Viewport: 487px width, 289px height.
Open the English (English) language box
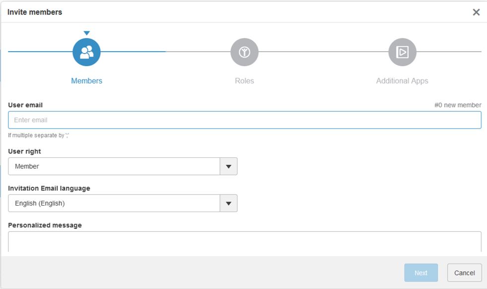point(114,203)
